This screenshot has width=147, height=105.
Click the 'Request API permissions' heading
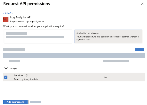click(27, 4)
